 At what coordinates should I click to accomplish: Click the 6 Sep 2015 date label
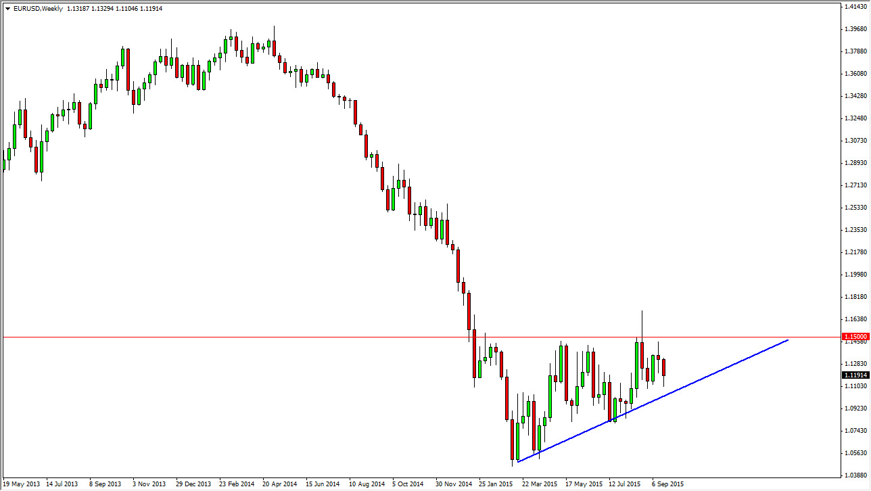(668, 484)
